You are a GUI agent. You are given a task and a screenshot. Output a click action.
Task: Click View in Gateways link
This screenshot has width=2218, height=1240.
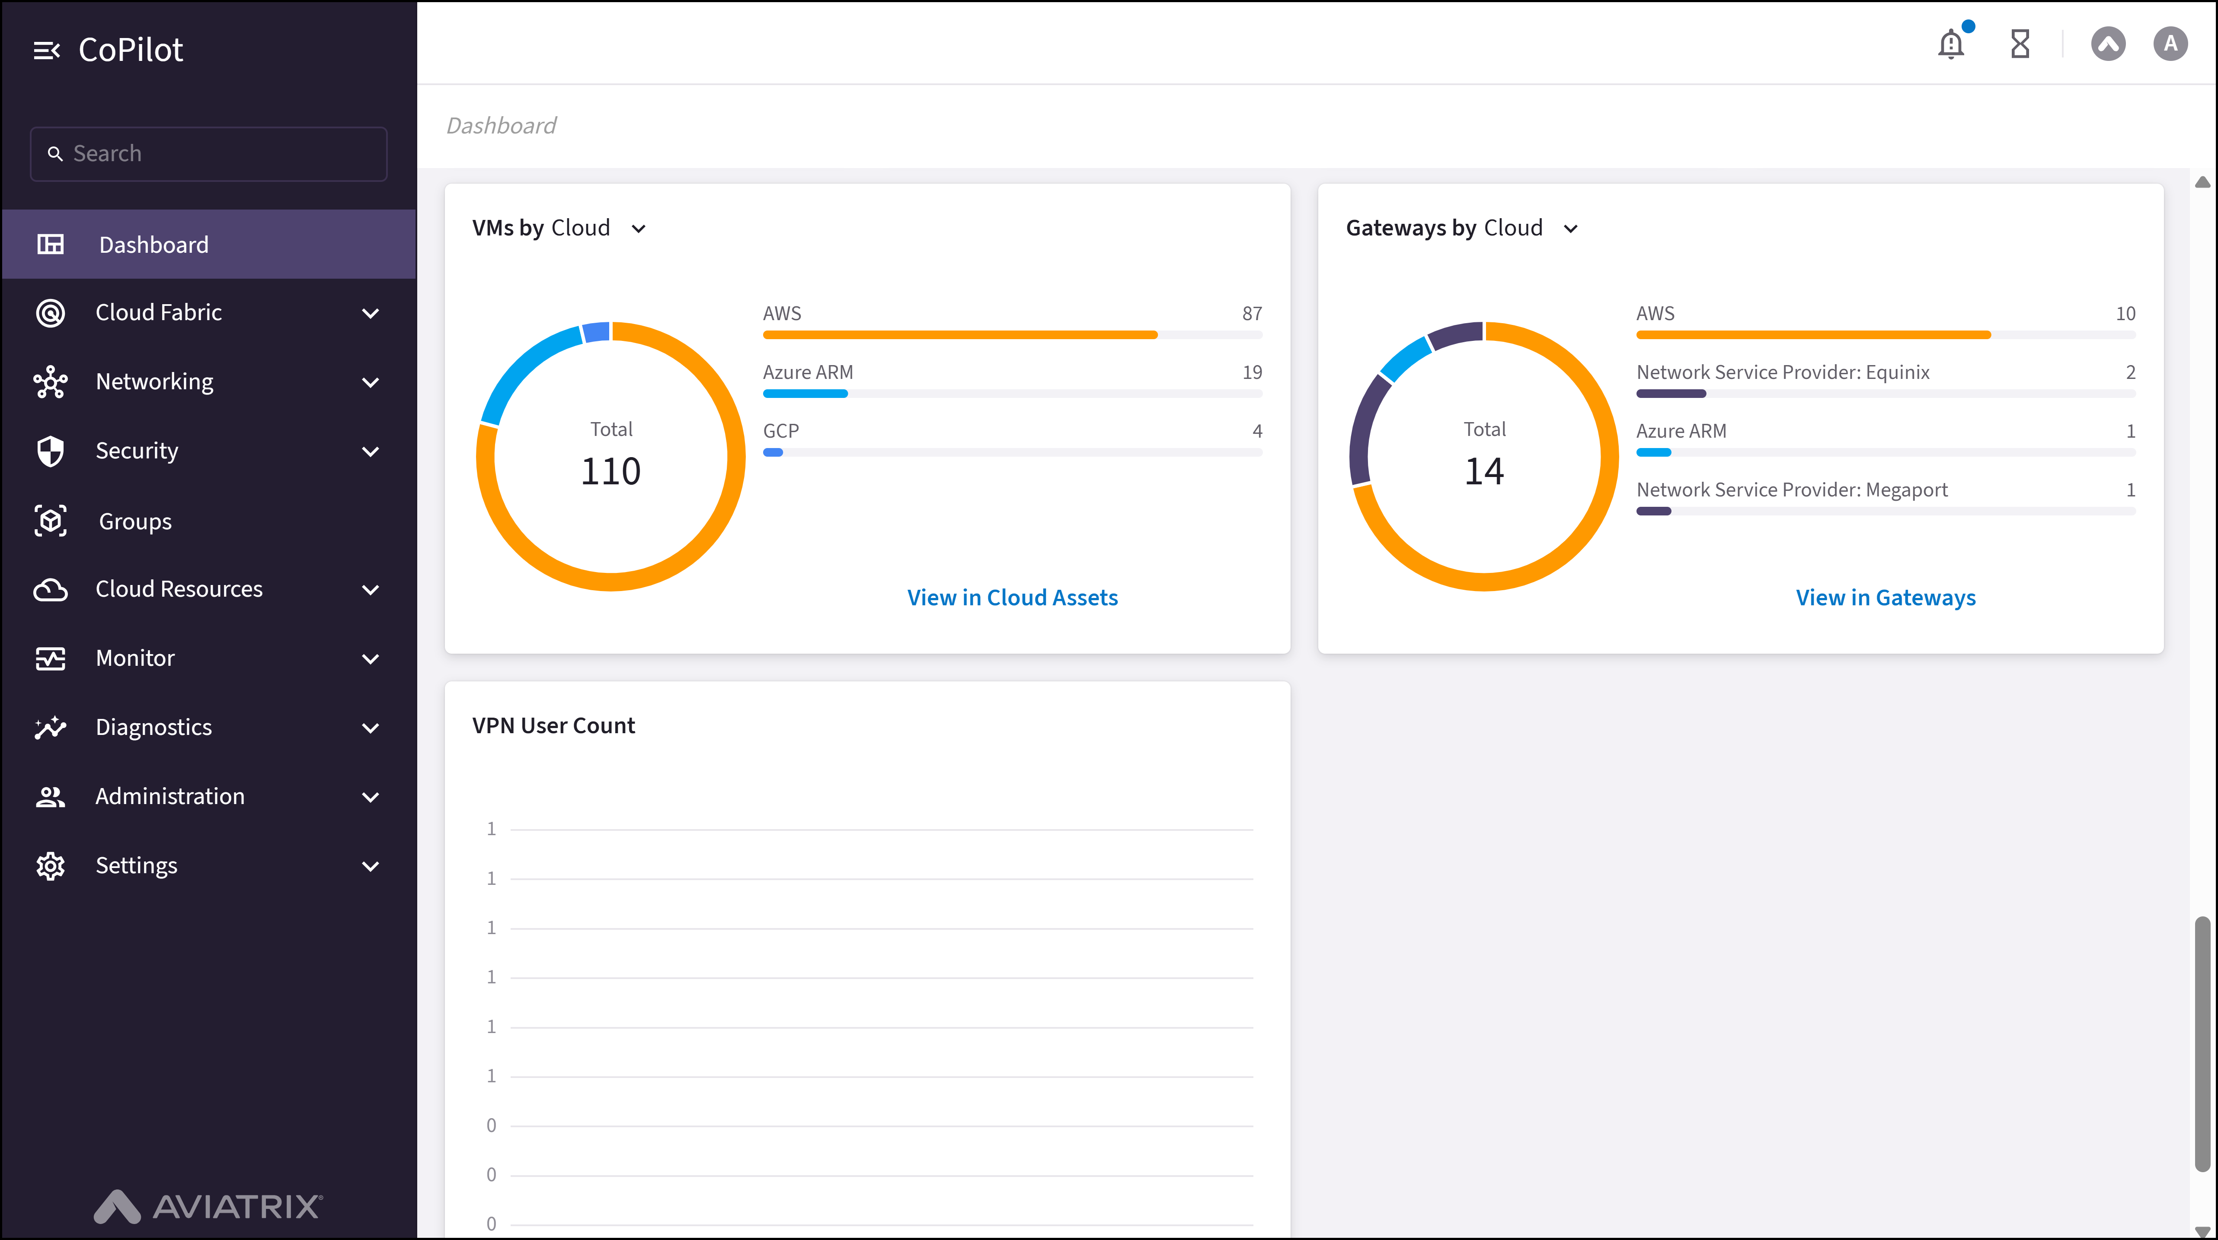click(x=1886, y=597)
